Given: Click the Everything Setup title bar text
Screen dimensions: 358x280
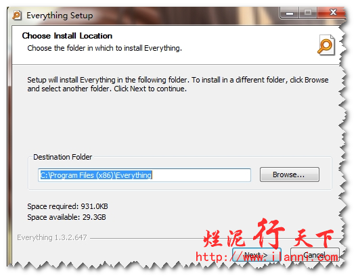Looking at the screenshot, I should click(x=60, y=16).
